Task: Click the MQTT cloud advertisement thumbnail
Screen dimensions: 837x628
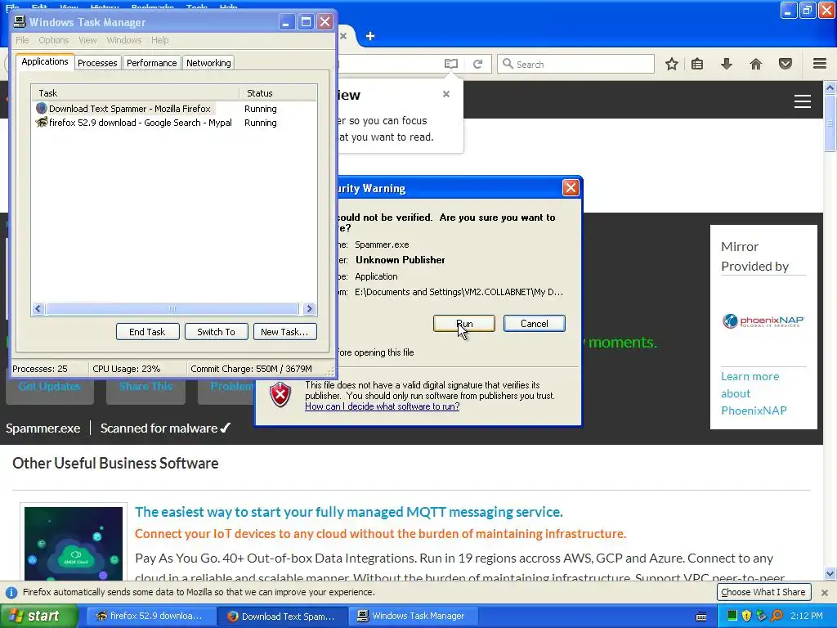Action: coord(74,543)
